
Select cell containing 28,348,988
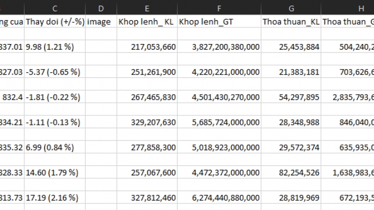[x=291, y=122]
